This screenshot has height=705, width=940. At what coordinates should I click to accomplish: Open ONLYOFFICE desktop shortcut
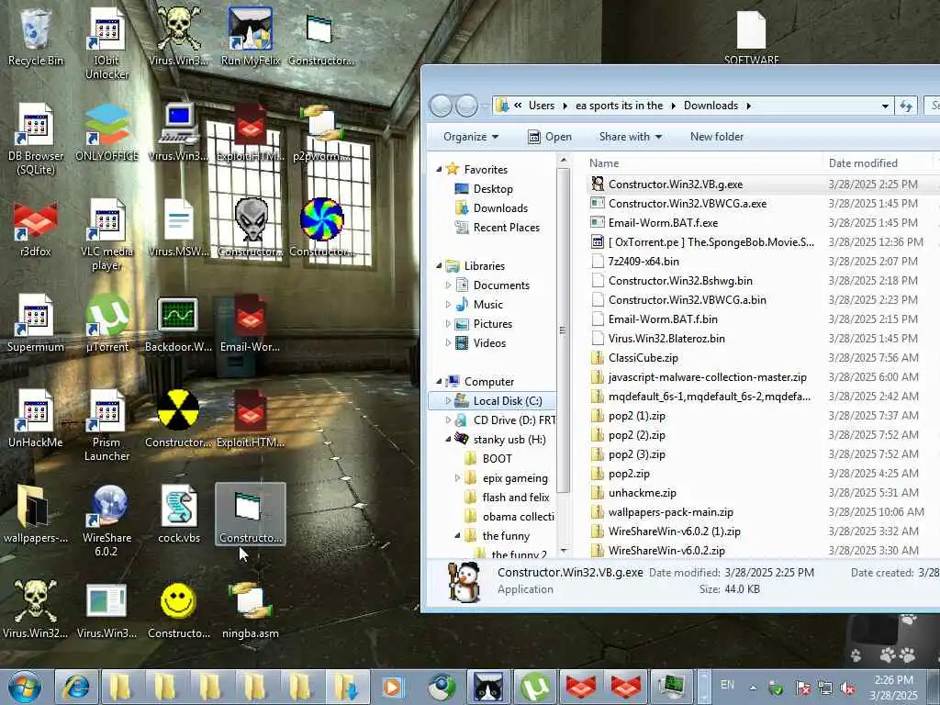click(x=106, y=133)
